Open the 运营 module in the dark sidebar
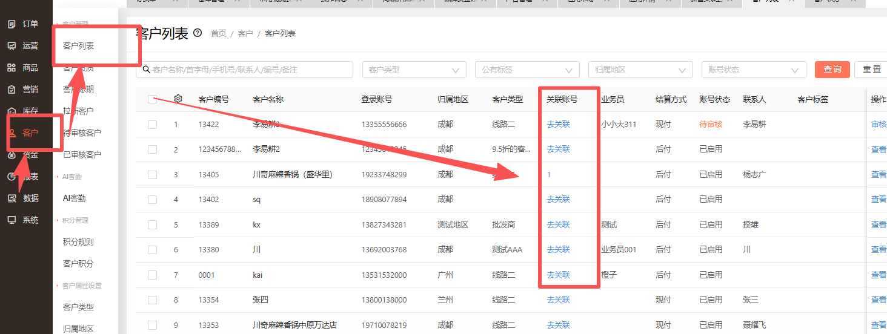The height and width of the screenshot is (334, 887). tap(23, 46)
